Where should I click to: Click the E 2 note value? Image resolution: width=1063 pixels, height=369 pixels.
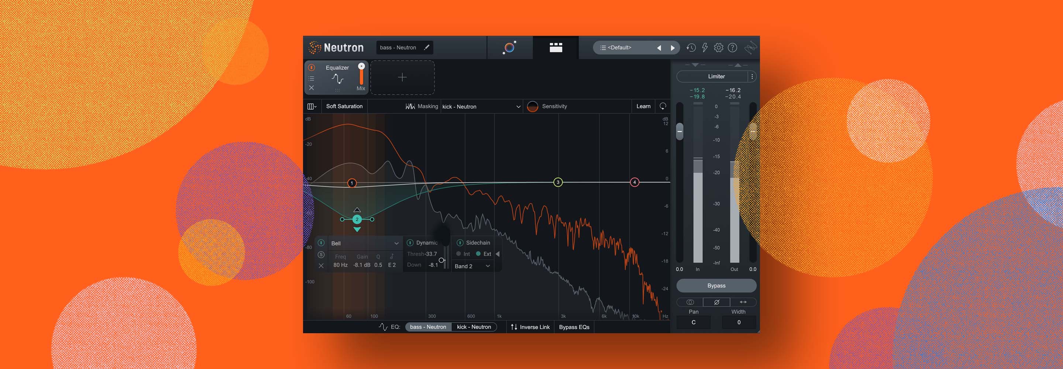[392, 265]
